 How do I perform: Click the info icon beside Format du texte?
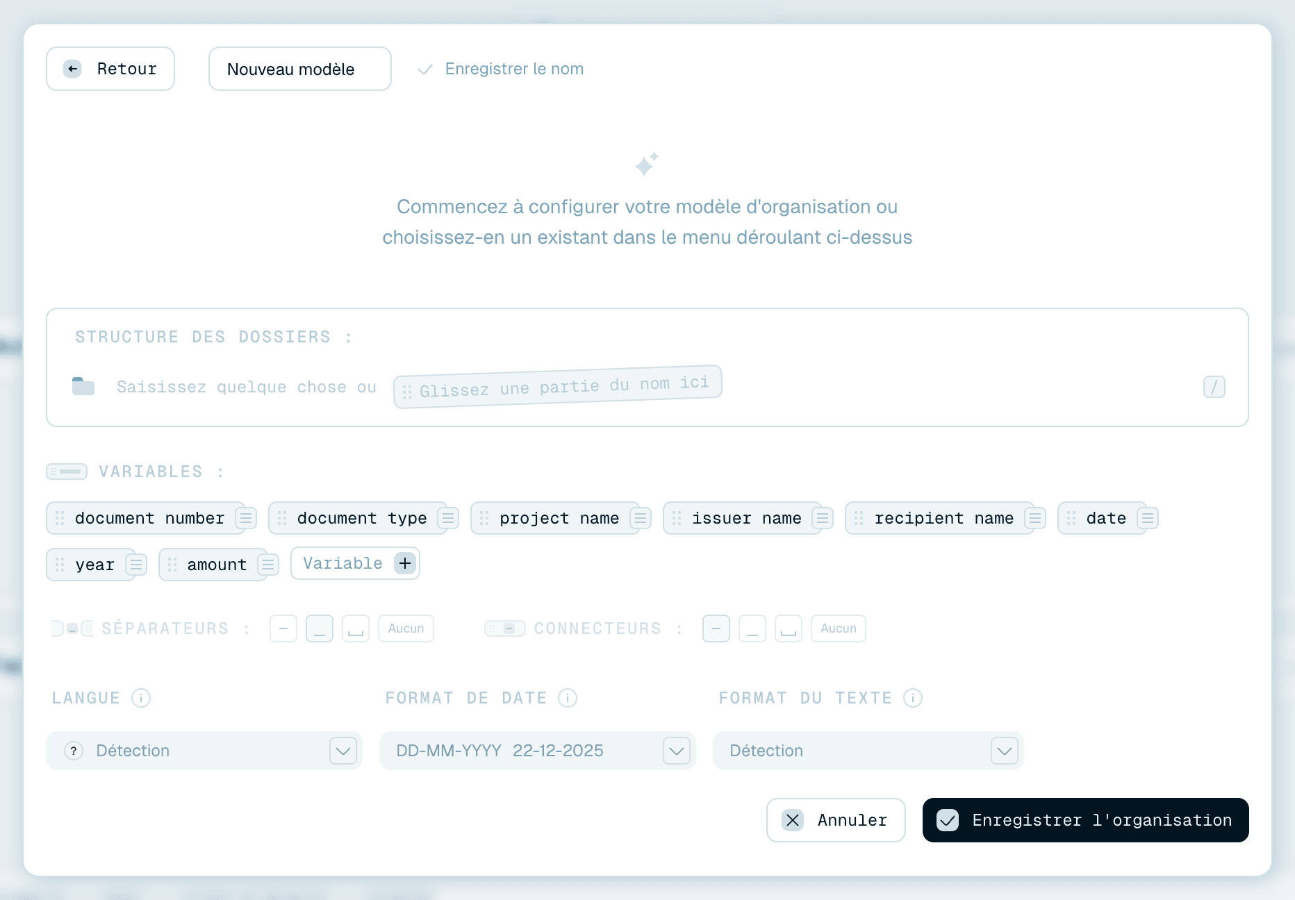pos(913,698)
